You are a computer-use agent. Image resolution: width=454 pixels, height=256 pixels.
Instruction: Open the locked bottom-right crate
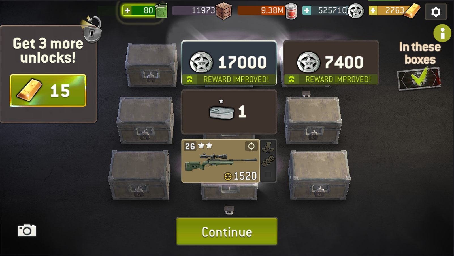point(319,175)
